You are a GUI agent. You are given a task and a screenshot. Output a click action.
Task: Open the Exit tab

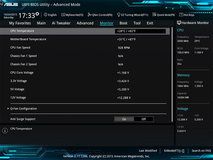pos(150,23)
